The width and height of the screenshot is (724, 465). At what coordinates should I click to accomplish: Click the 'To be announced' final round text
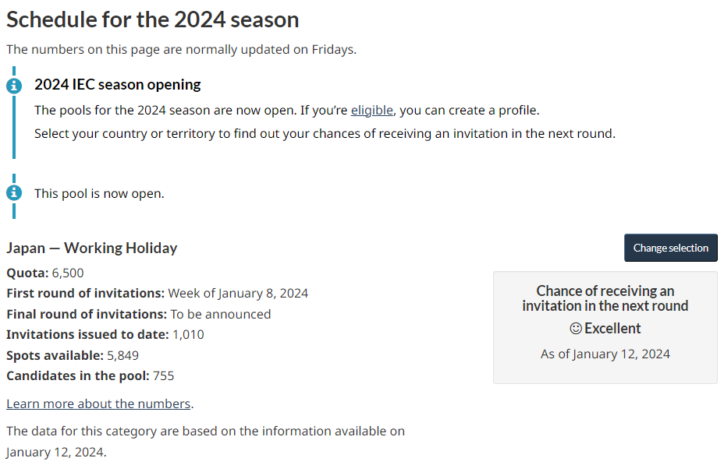click(221, 315)
